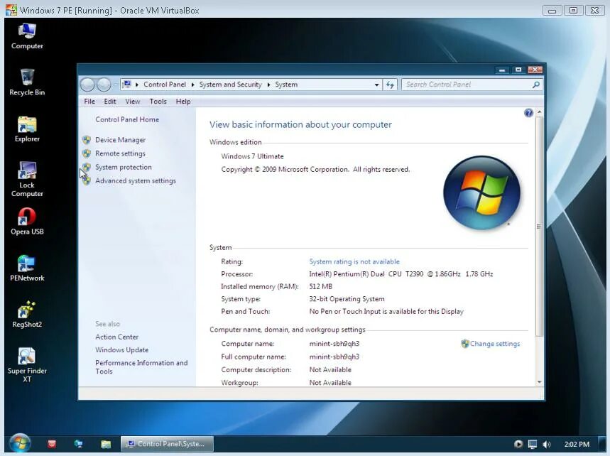
Task: Select the Explorer desktop shortcut
Action: [x=27, y=129]
